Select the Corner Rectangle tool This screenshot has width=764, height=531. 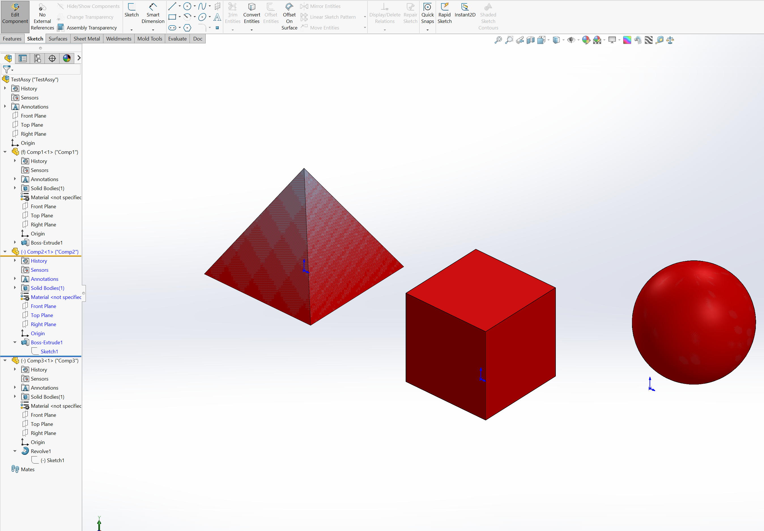coord(172,17)
